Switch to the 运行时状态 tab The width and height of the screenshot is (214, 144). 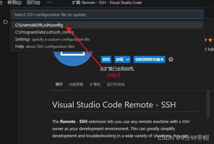pyautogui.click(x=116, y=84)
